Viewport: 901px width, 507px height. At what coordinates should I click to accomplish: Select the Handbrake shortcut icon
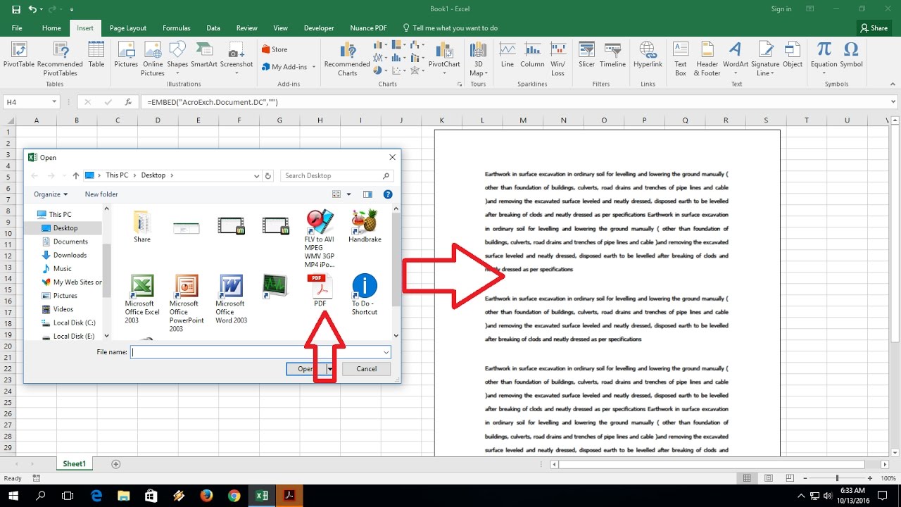click(x=365, y=225)
